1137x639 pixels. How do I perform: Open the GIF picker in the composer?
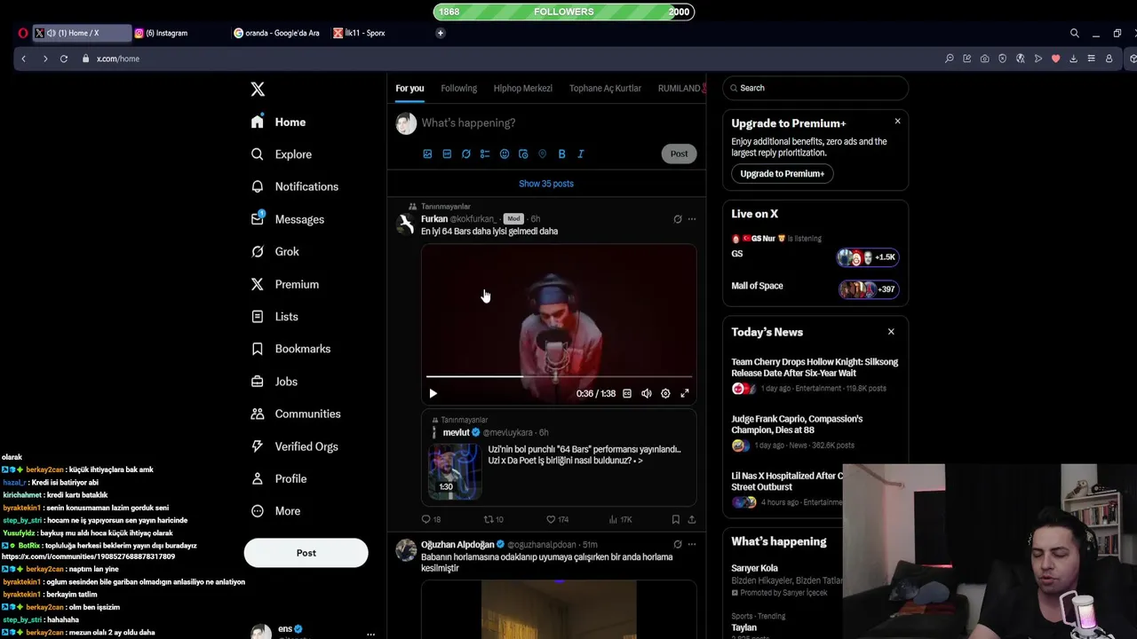click(x=447, y=154)
